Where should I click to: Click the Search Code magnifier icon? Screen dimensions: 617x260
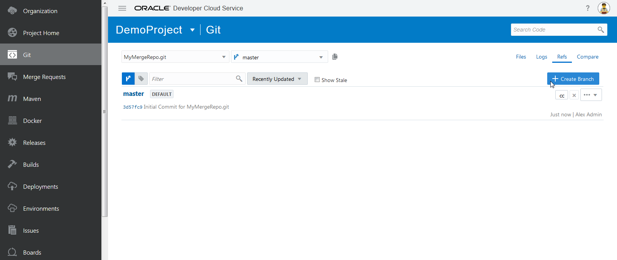pos(601,30)
